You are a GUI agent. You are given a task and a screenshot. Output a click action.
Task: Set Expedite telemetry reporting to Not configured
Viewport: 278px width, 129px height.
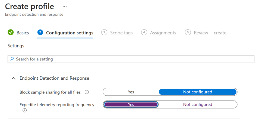pos(197,105)
